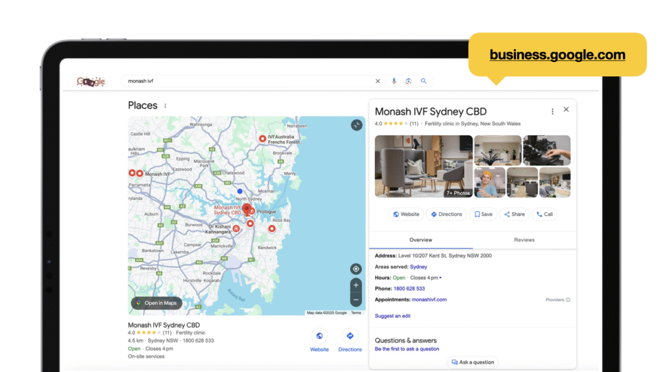Click the Suggest an edit link
The height and width of the screenshot is (372, 663).
click(x=392, y=316)
